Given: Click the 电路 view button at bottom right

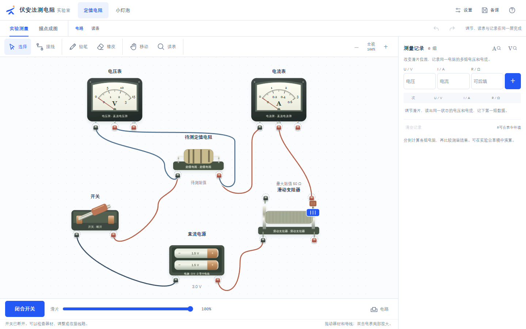Looking at the screenshot, I should [380, 309].
